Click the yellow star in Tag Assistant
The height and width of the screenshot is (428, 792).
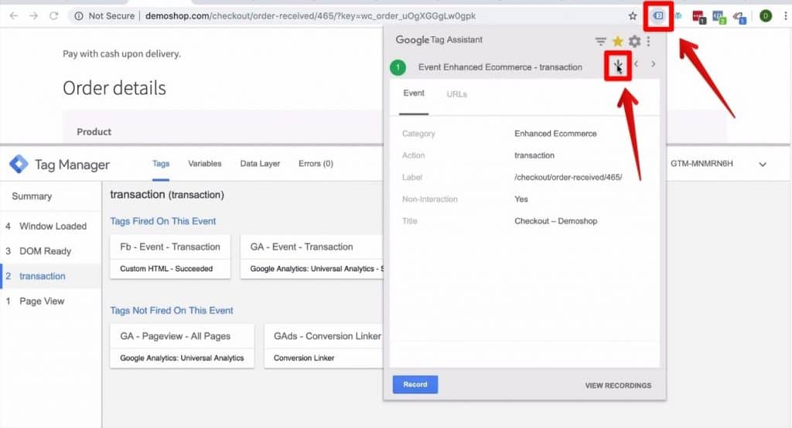[617, 42]
